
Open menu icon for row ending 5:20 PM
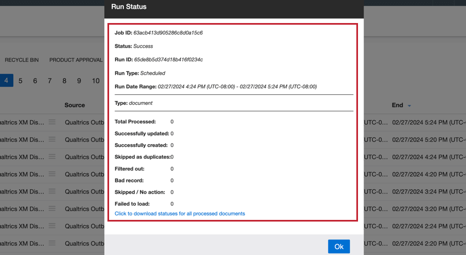pyautogui.click(x=52, y=140)
